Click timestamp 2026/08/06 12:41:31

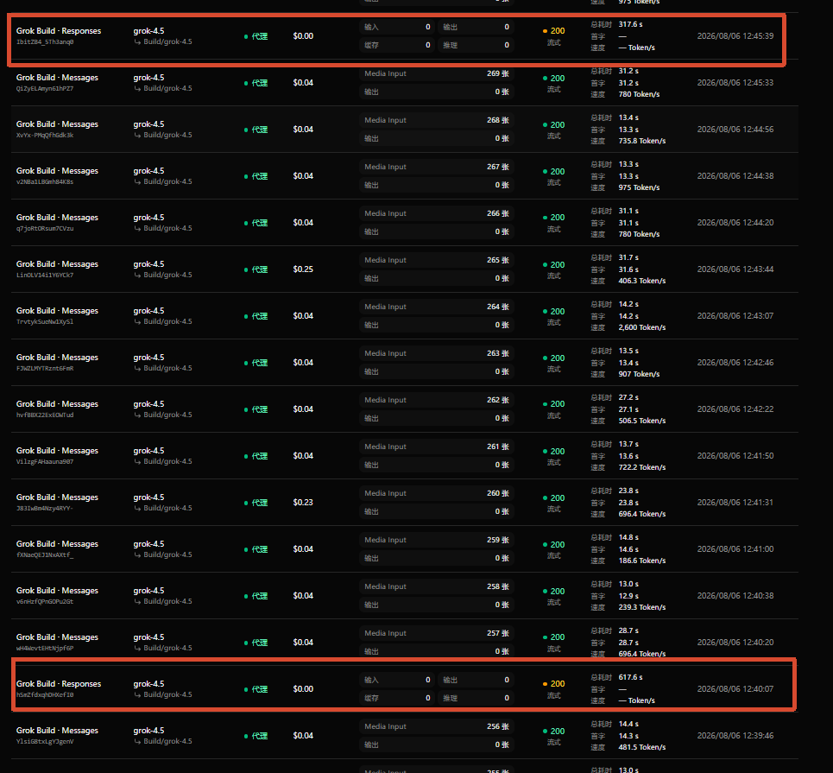click(x=735, y=503)
